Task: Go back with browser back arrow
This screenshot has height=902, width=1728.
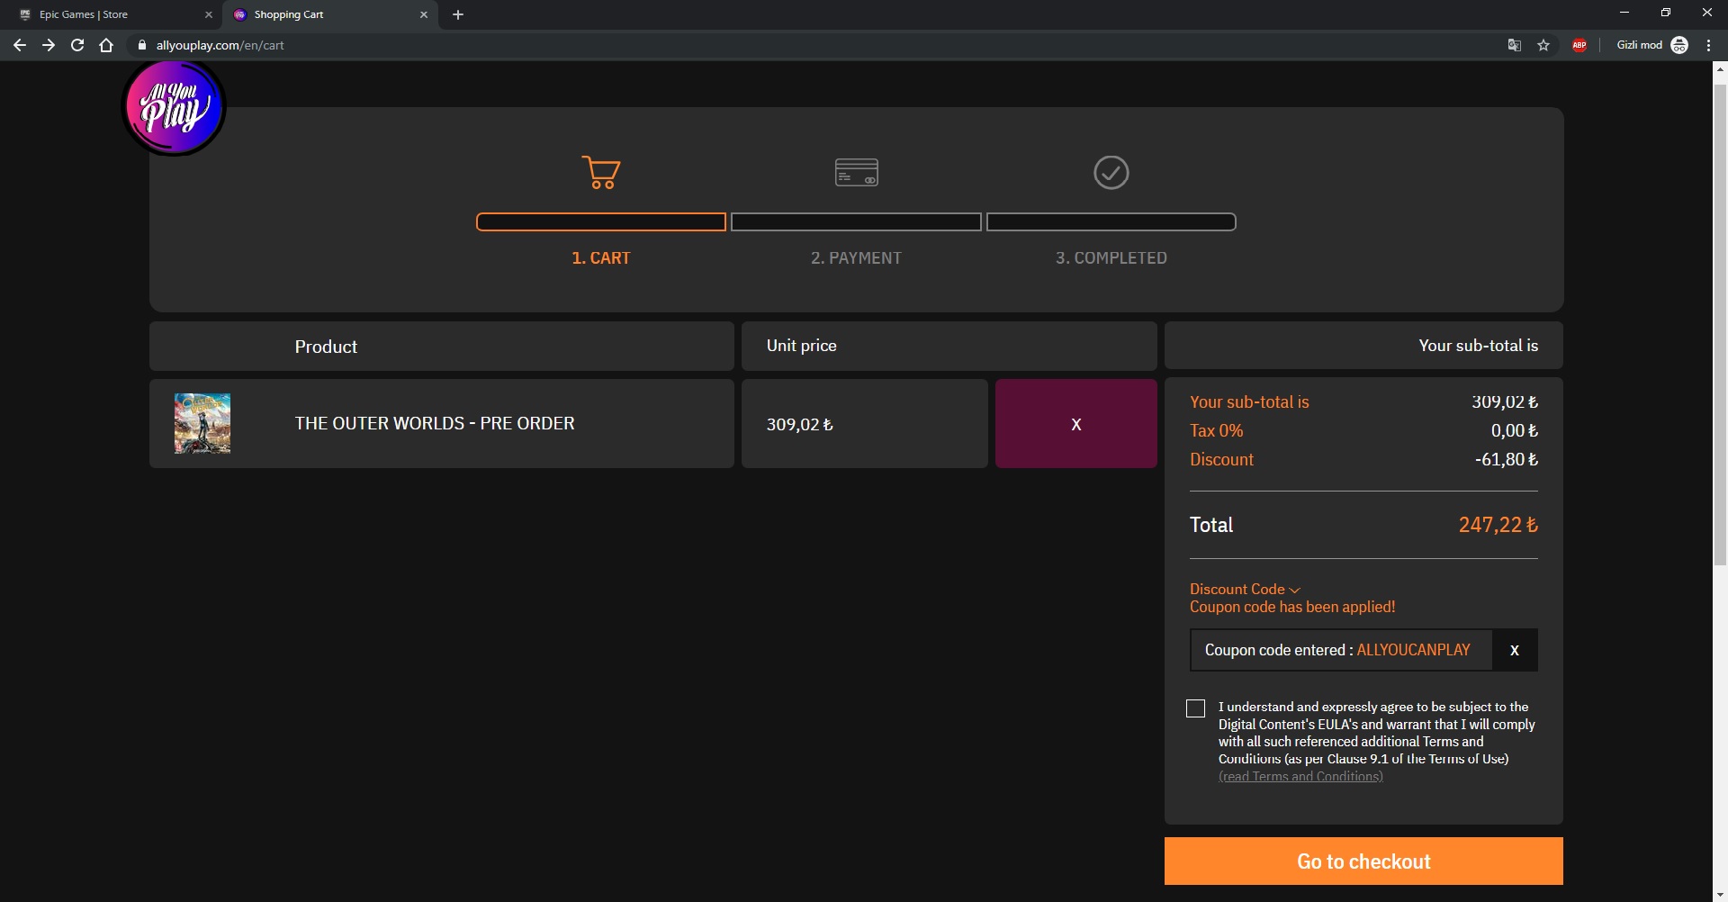Action: point(20,45)
